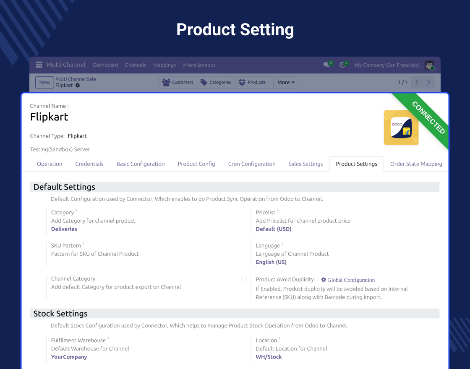Show help tooltip for Pricelist

click(278, 211)
